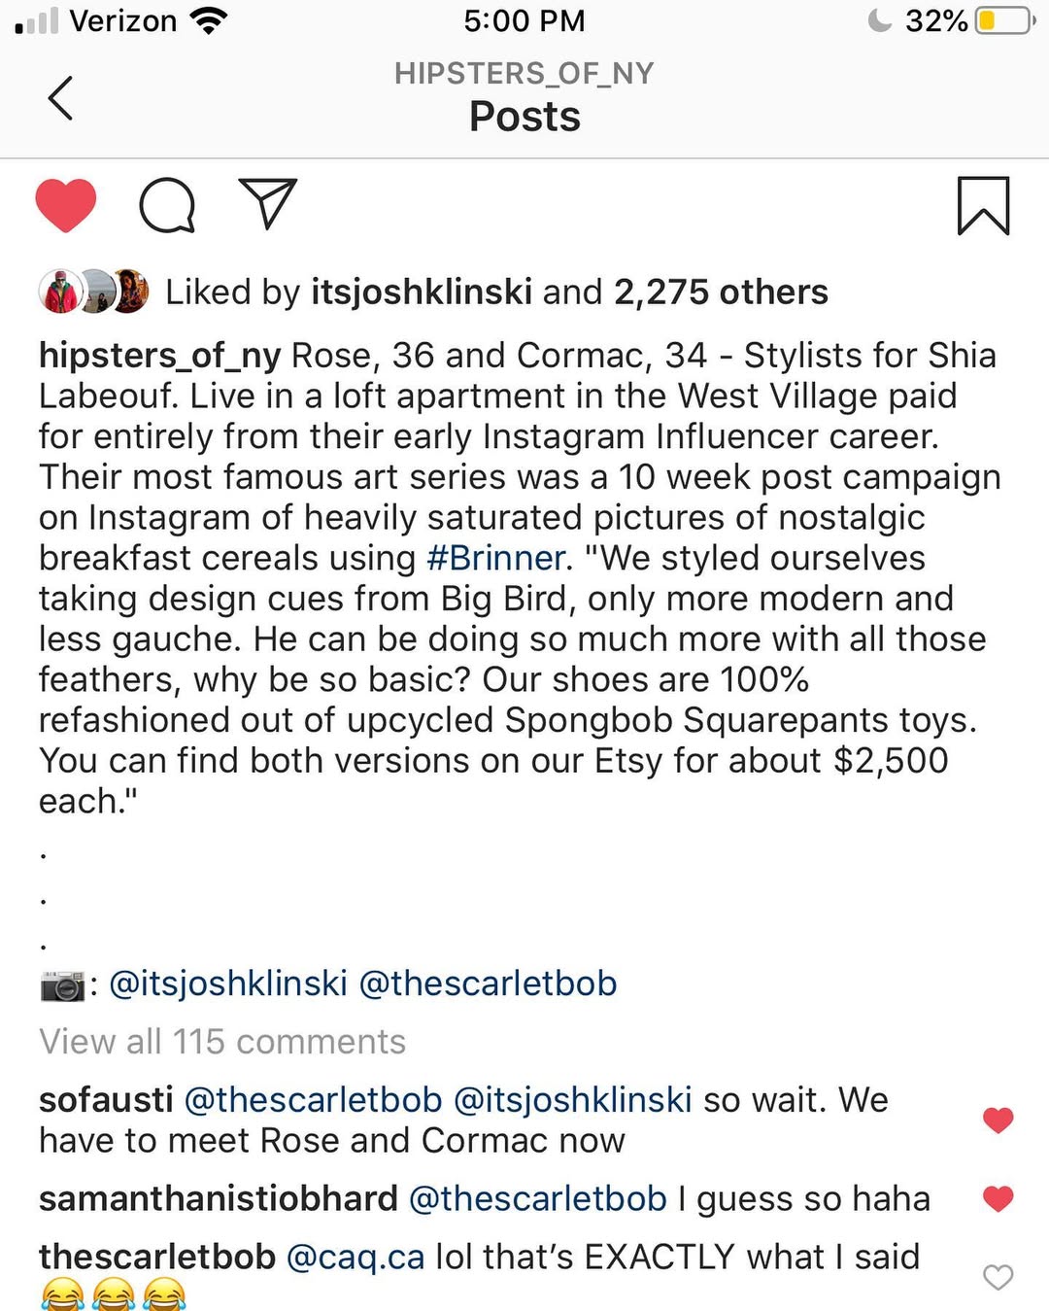Image resolution: width=1049 pixels, height=1311 pixels.
Task: Unlike the post with red heart
Action: (x=66, y=205)
